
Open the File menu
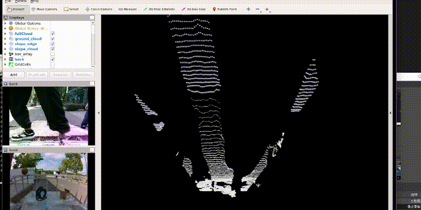pyautogui.click(x=8, y=1)
